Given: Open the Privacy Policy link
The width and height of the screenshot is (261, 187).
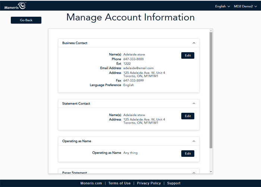Looking at the screenshot, I should coord(149,183).
